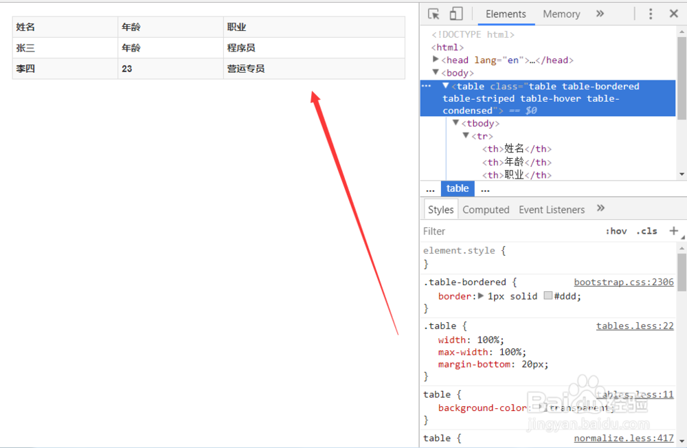Click the Elements tree scroll-down arrow
The image size is (687, 448).
click(x=682, y=174)
